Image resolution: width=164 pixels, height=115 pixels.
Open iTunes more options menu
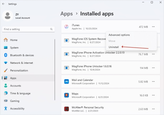pos(153,27)
